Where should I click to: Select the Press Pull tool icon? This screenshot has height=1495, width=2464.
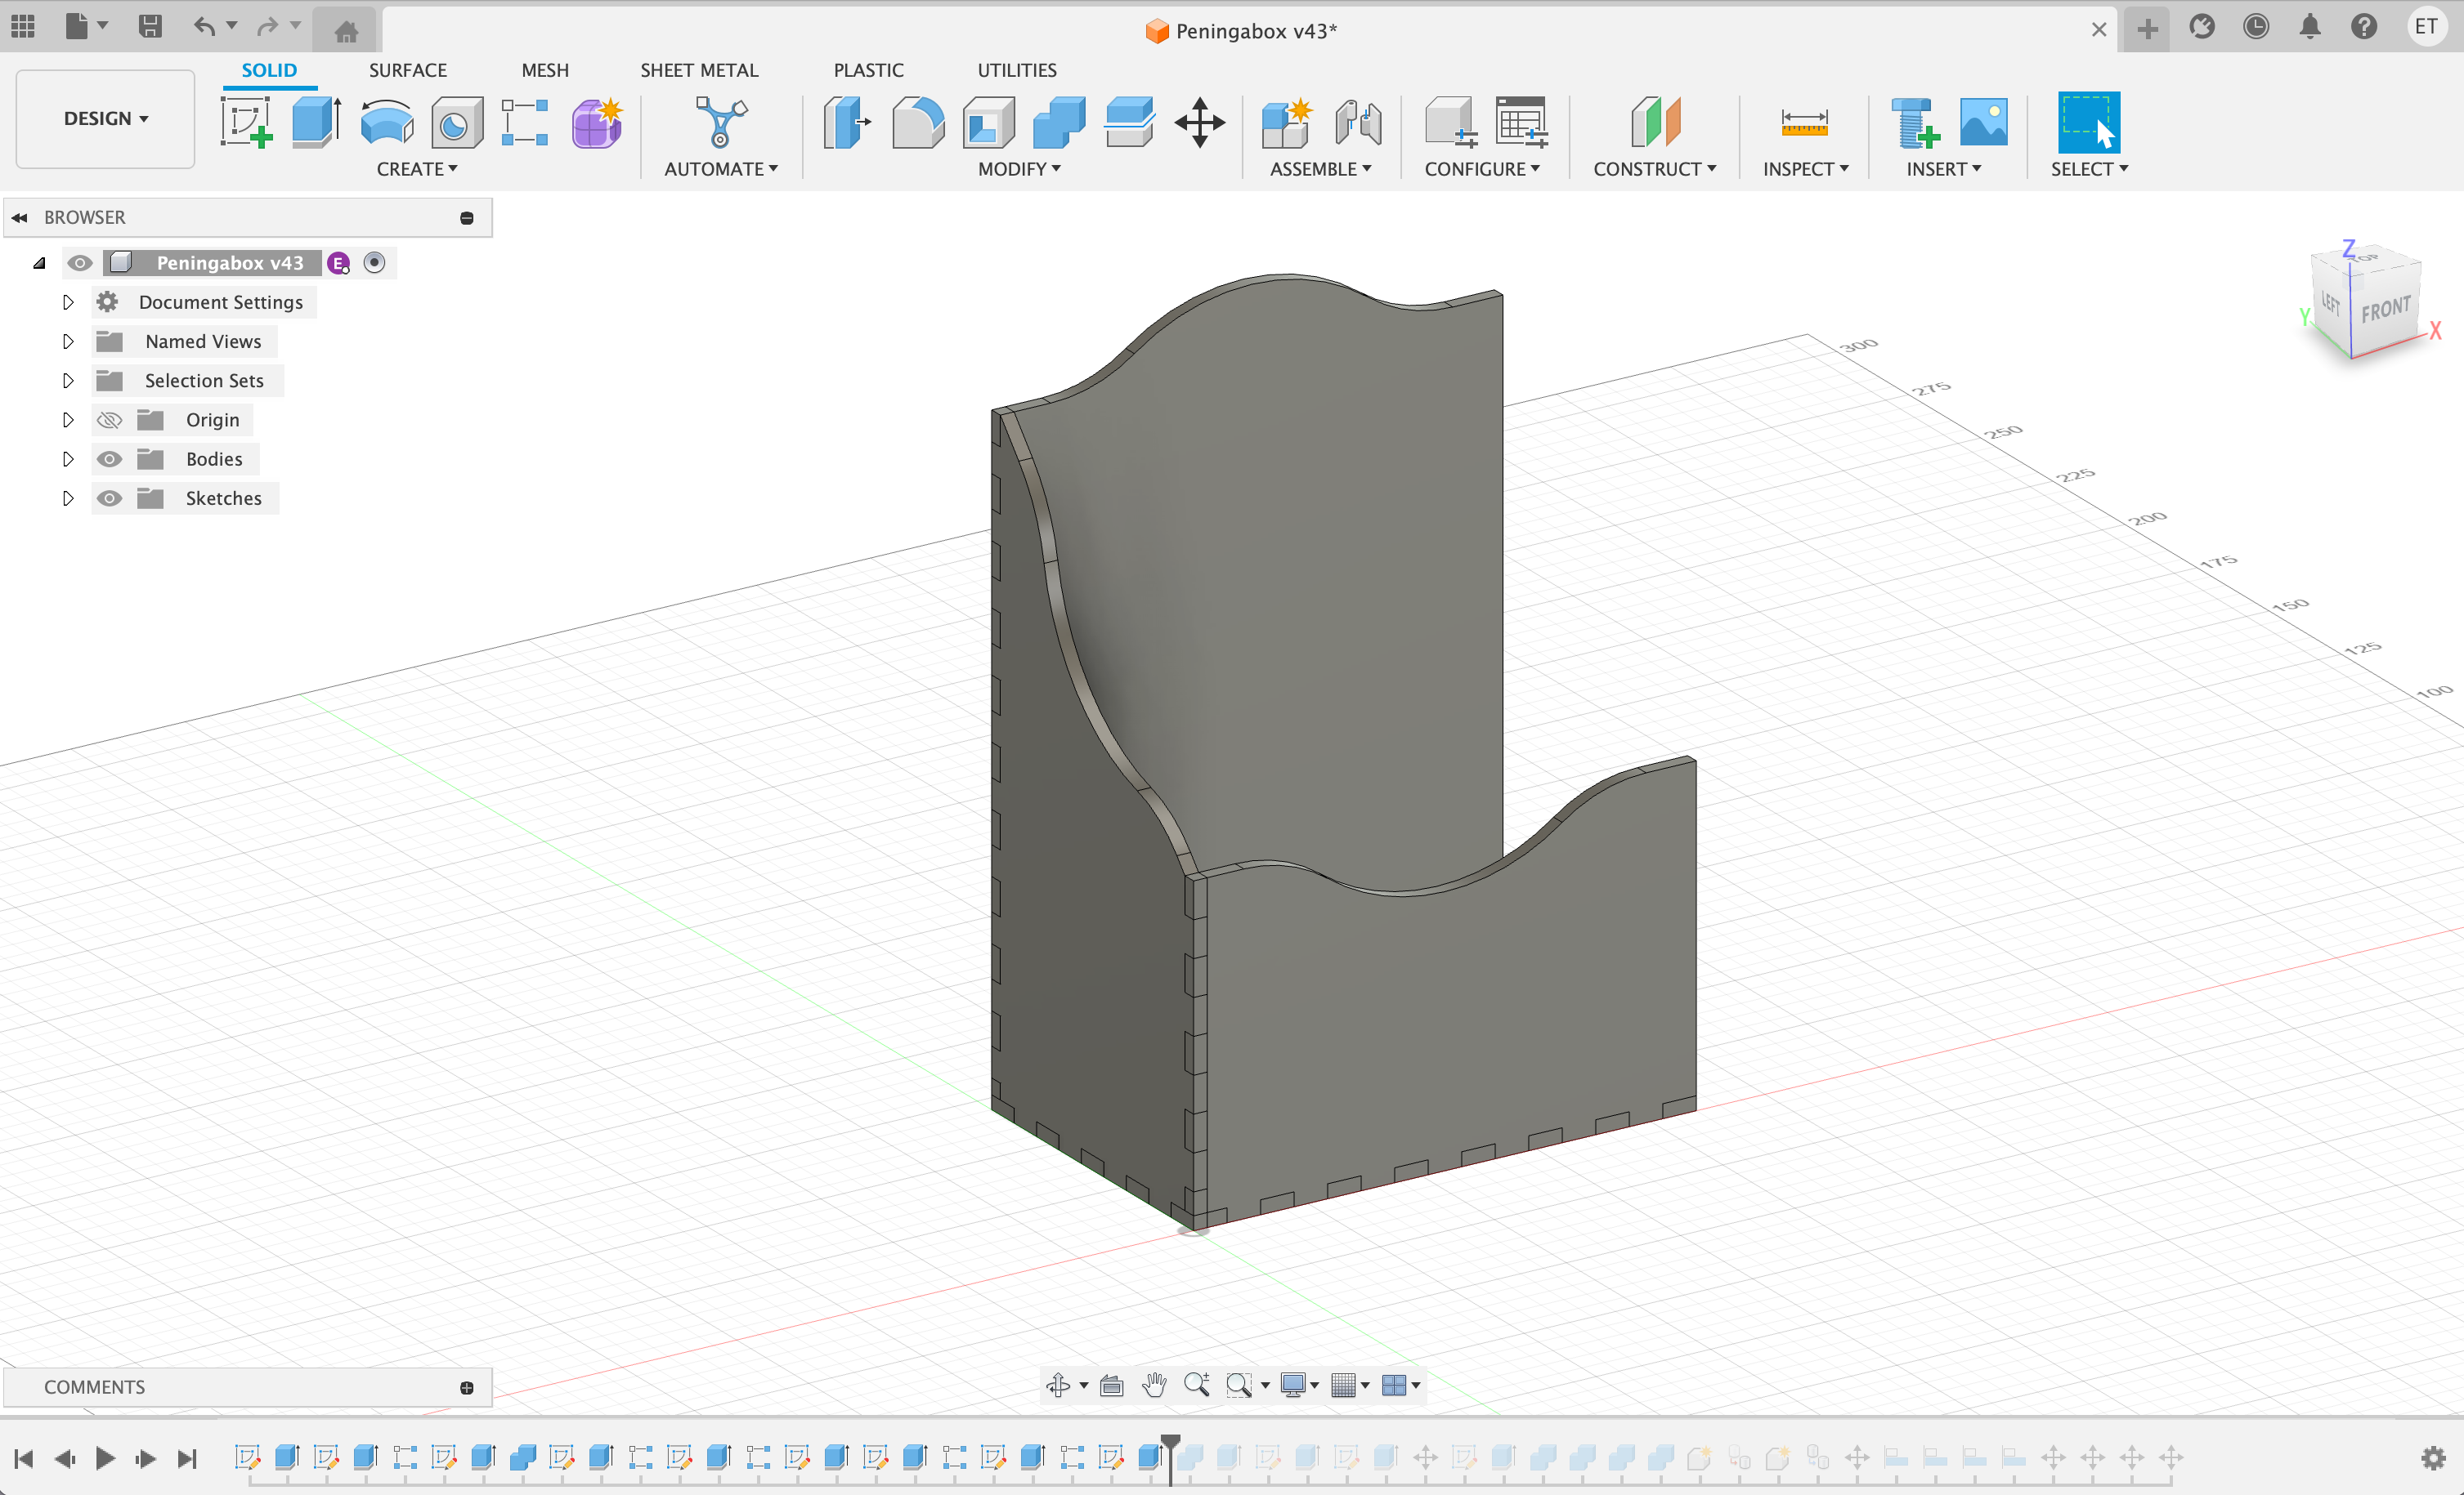pyautogui.click(x=847, y=123)
